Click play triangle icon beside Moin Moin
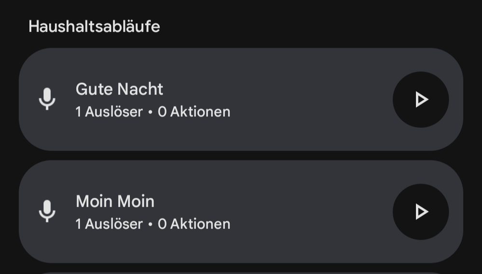 (422, 212)
